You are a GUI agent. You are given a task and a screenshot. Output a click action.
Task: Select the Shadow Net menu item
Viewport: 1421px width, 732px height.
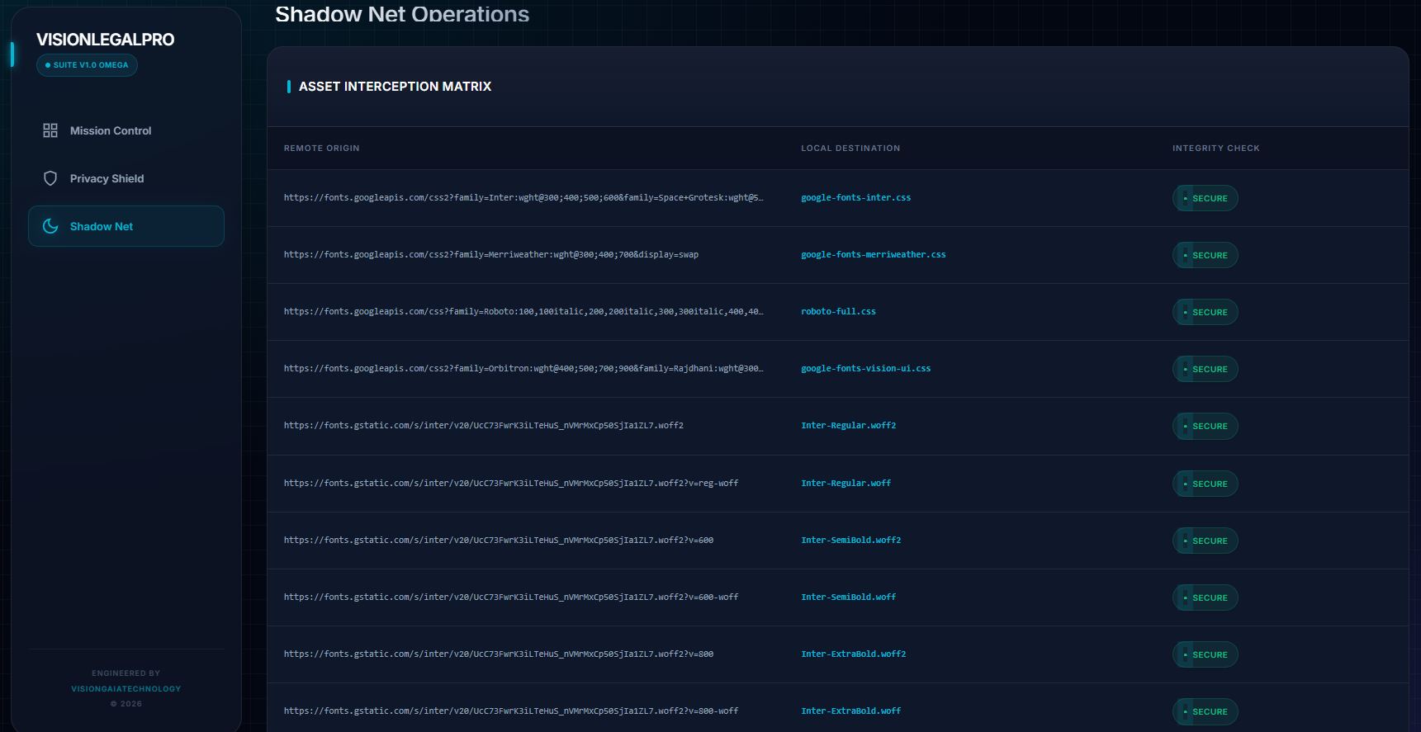click(x=126, y=226)
